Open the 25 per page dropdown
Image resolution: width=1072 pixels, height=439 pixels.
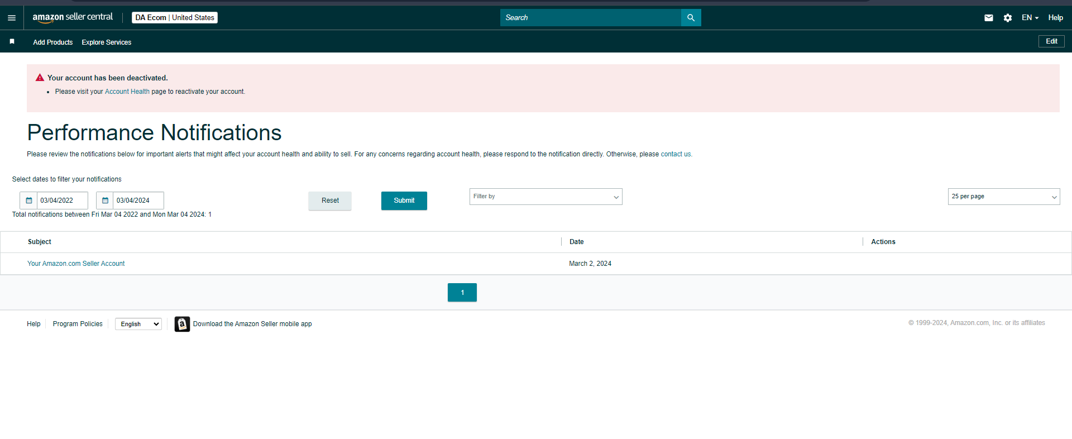click(1004, 197)
